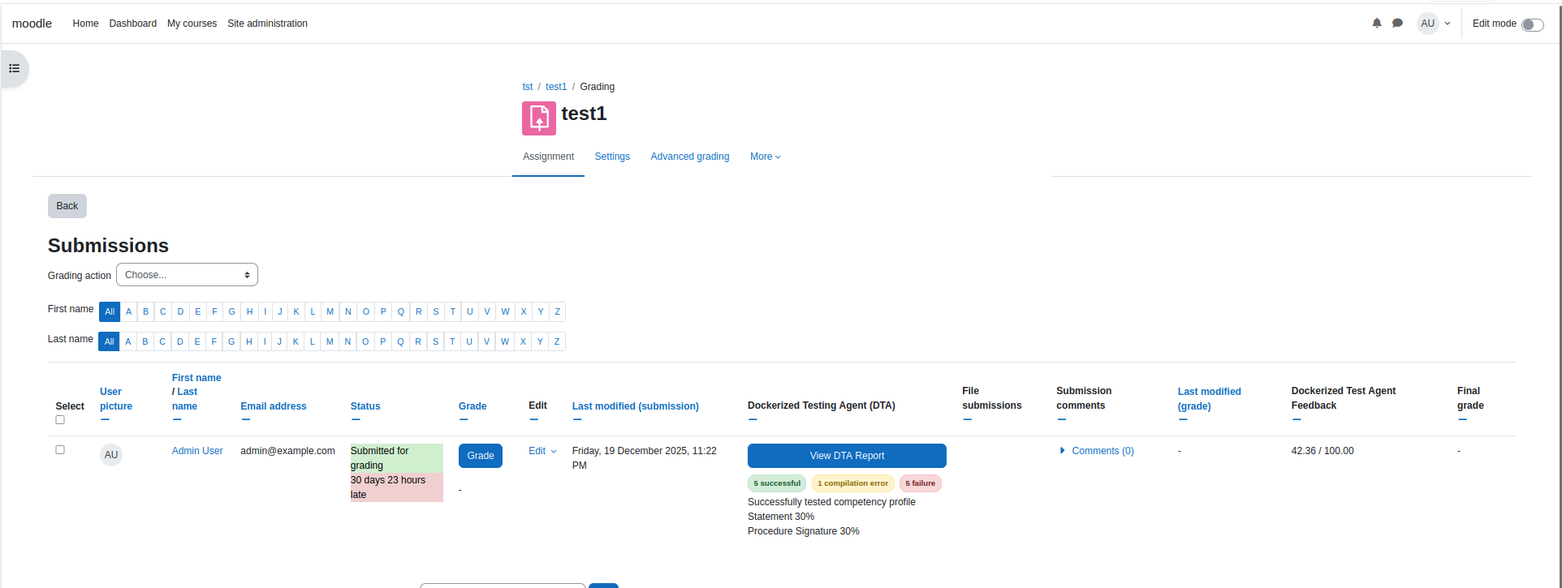Hide the Dockerized Test Agent Feedback column
Image resolution: width=1562 pixels, height=588 pixels.
(x=1297, y=420)
